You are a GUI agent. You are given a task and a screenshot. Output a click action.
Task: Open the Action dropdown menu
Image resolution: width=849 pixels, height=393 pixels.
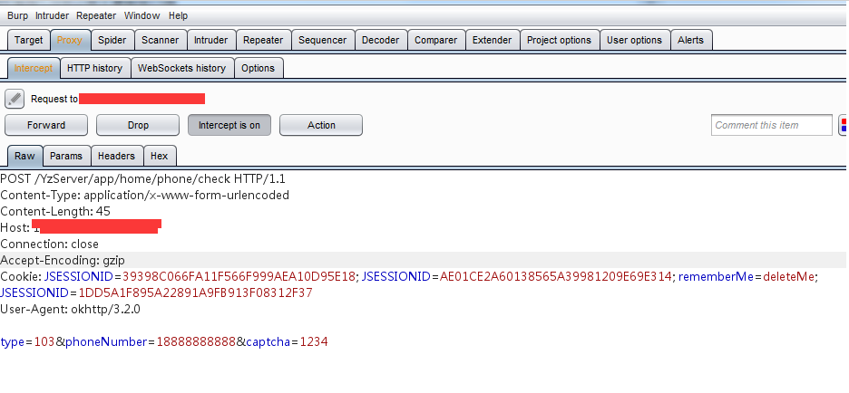coord(321,125)
